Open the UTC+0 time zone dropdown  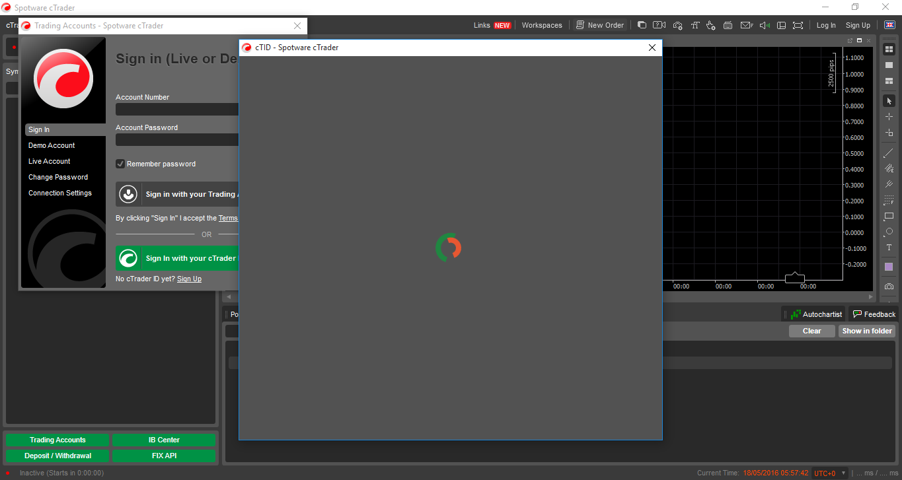click(829, 473)
